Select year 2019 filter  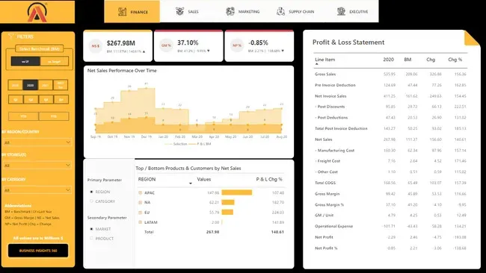(15, 85)
